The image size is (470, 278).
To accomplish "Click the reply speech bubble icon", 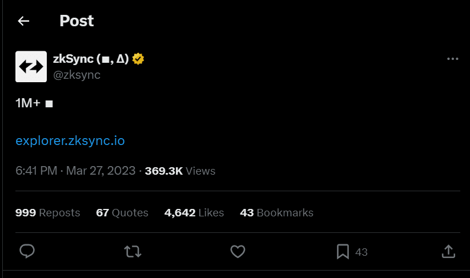I will pyautogui.click(x=27, y=251).
